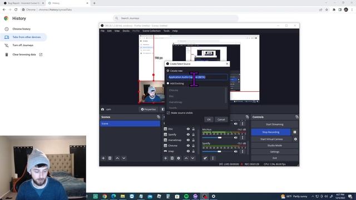This screenshot has height=200, width=356.
Task: Open OBS Settings from Controls
Action: point(274,152)
